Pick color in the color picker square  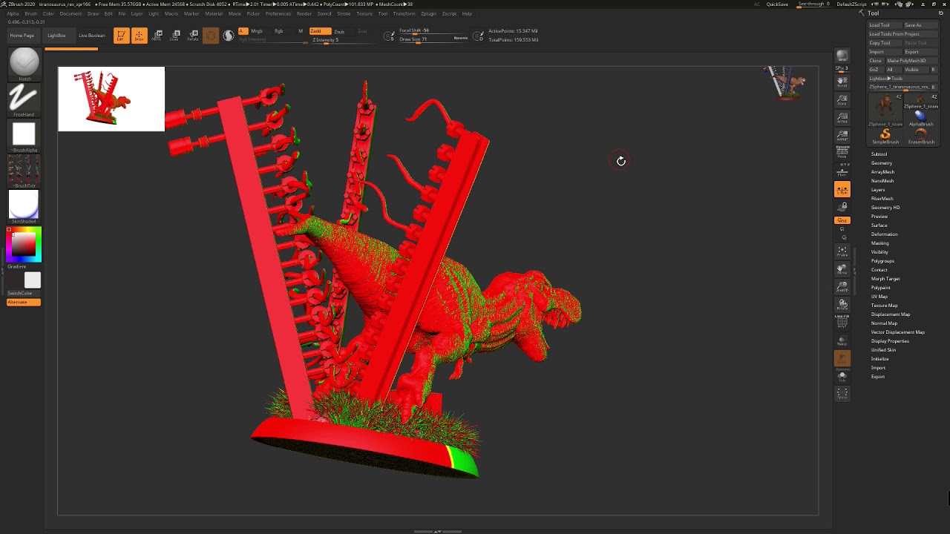24,244
